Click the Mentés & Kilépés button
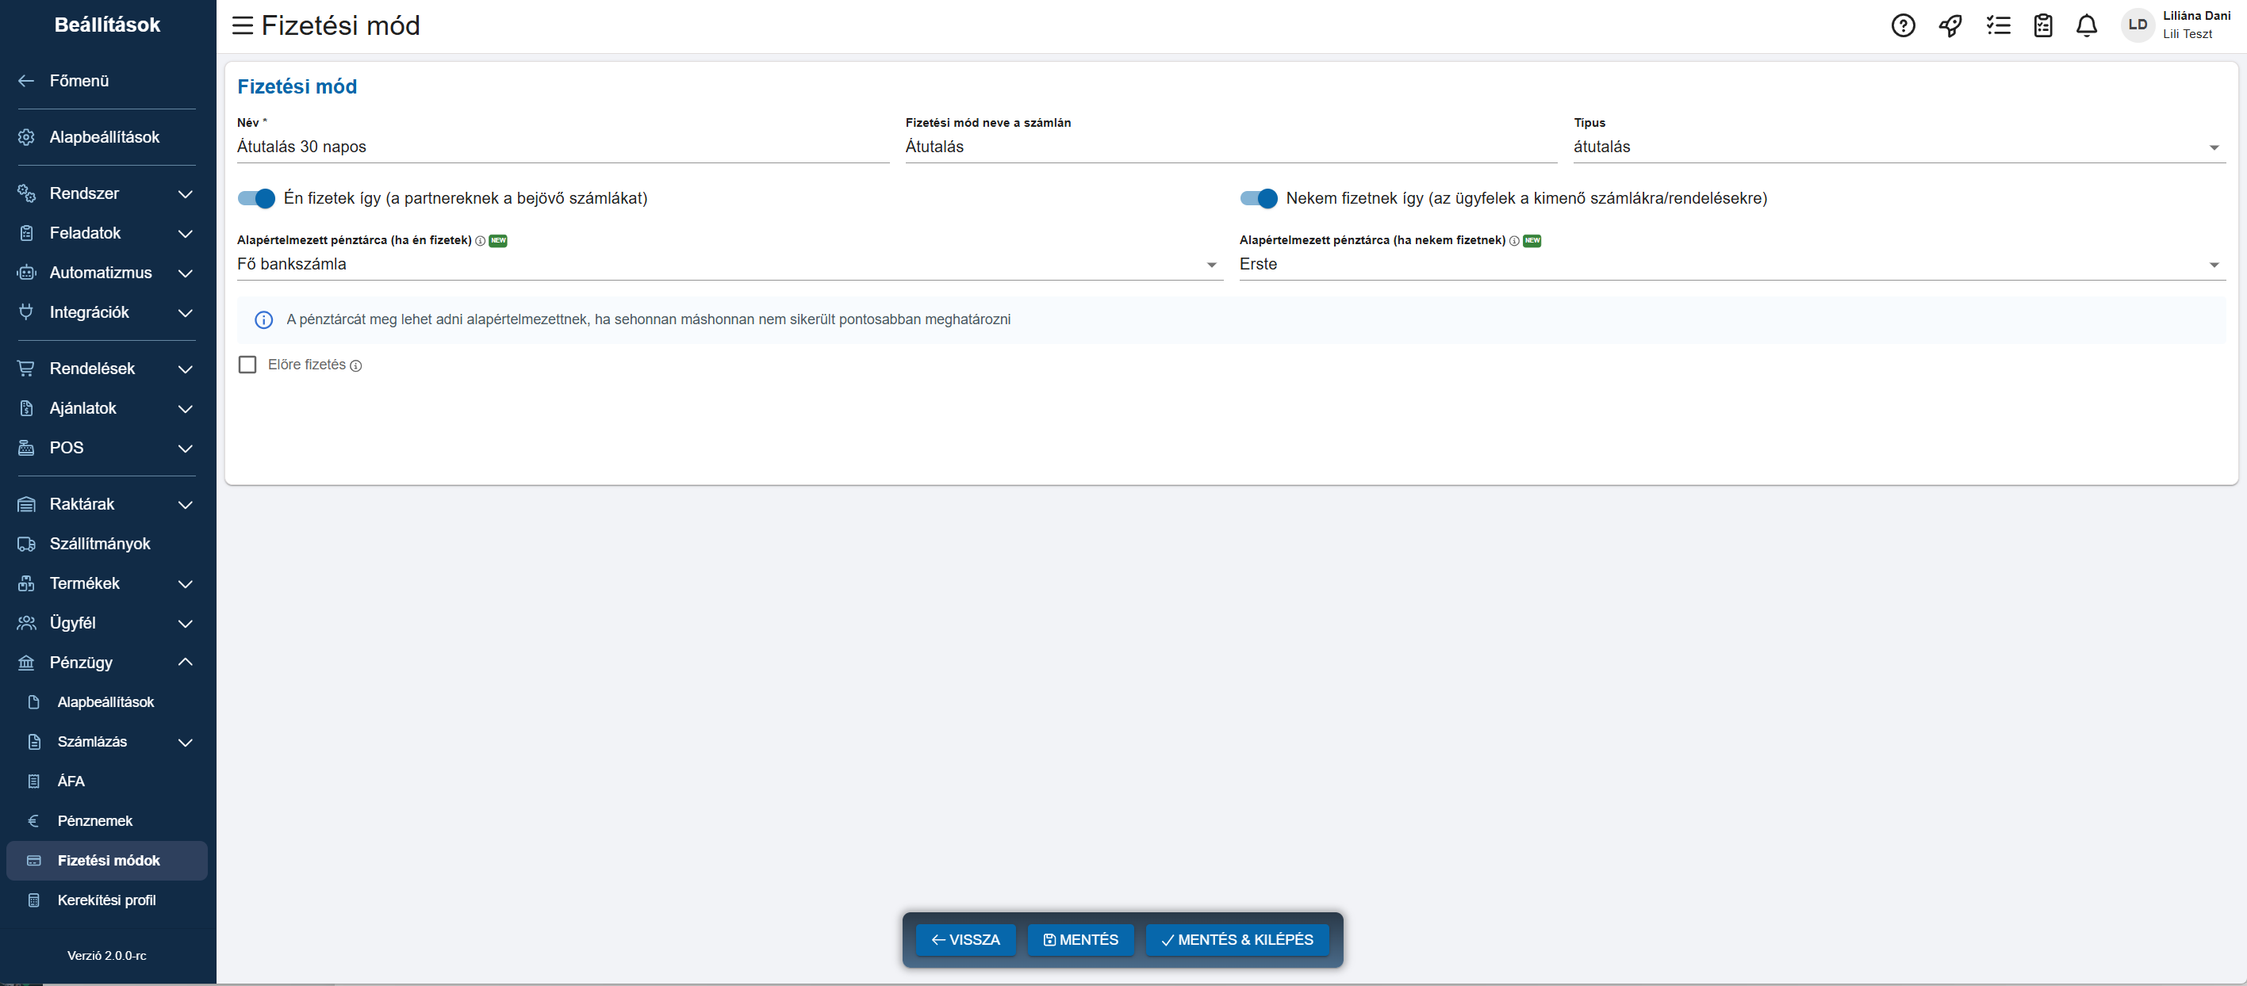 pyautogui.click(x=1237, y=939)
